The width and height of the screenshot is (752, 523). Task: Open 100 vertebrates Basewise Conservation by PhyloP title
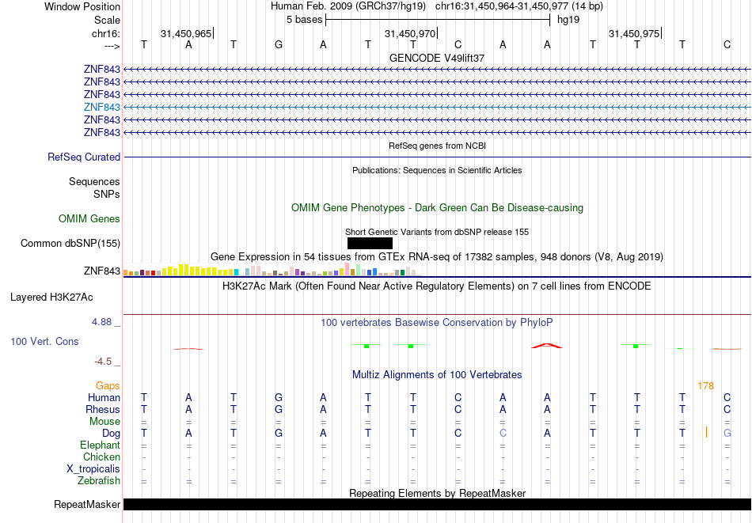(x=437, y=323)
